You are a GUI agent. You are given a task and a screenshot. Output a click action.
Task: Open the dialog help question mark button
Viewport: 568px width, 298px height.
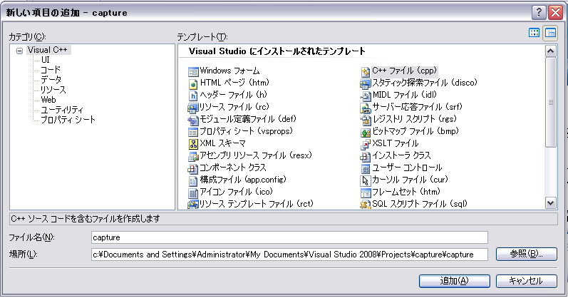539,13
